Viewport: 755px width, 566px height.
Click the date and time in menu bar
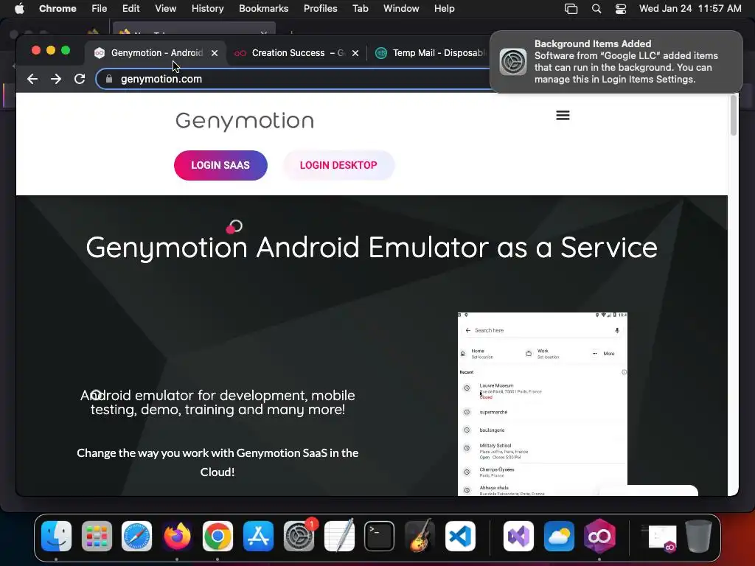click(x=690, y=8)
